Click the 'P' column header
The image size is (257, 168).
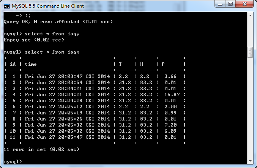[163, 64]
